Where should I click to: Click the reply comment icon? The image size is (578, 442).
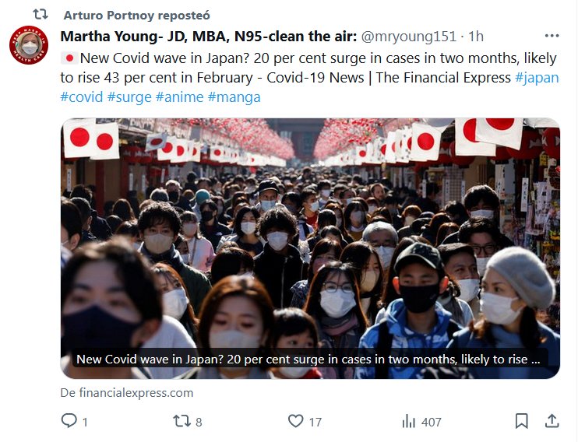(x=69, y=421)
